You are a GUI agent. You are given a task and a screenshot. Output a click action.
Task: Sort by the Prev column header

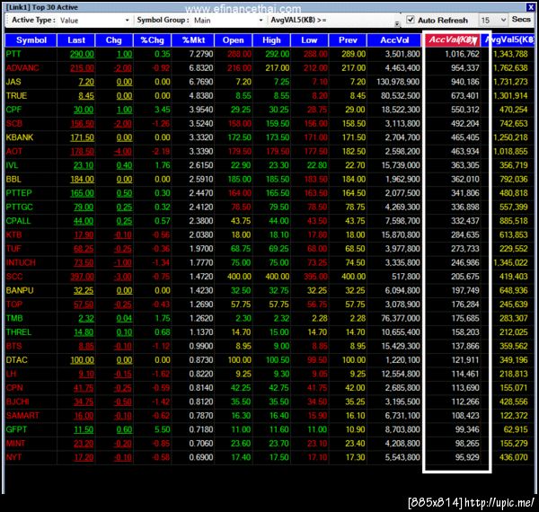pos(348,40)
